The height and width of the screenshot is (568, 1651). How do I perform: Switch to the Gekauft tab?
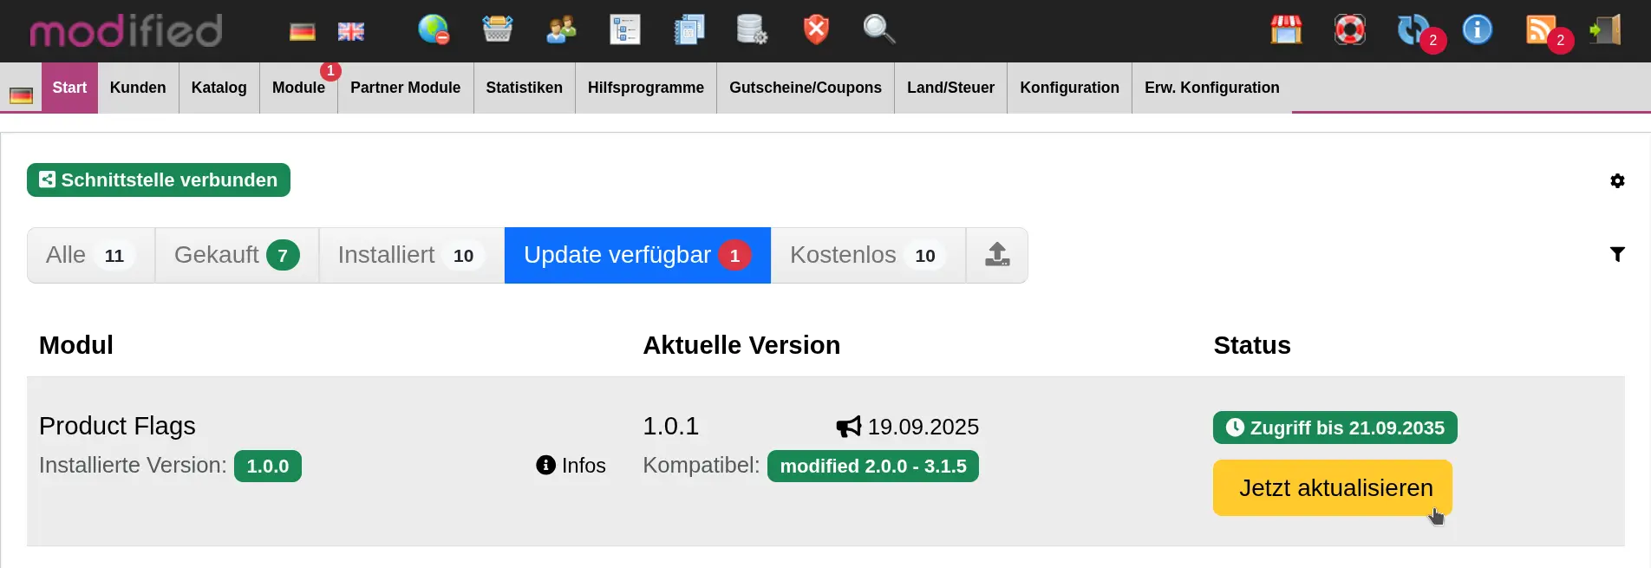point(237,255)
